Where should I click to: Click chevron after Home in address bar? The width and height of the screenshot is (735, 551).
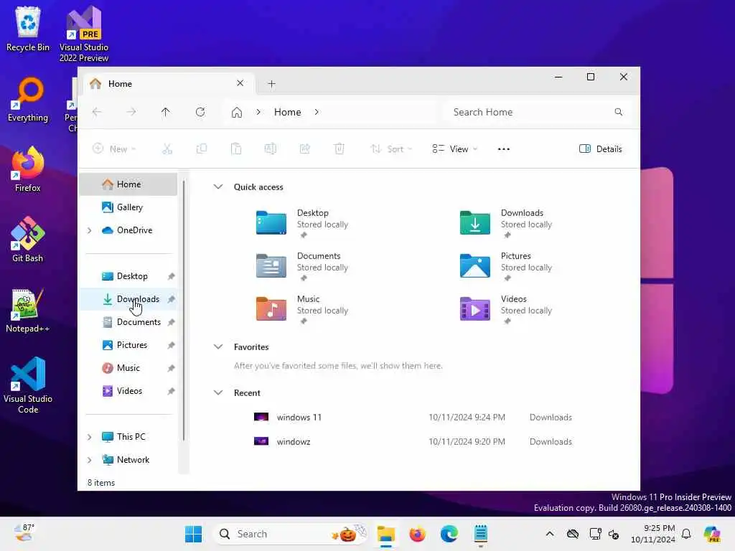pos(317,112)
